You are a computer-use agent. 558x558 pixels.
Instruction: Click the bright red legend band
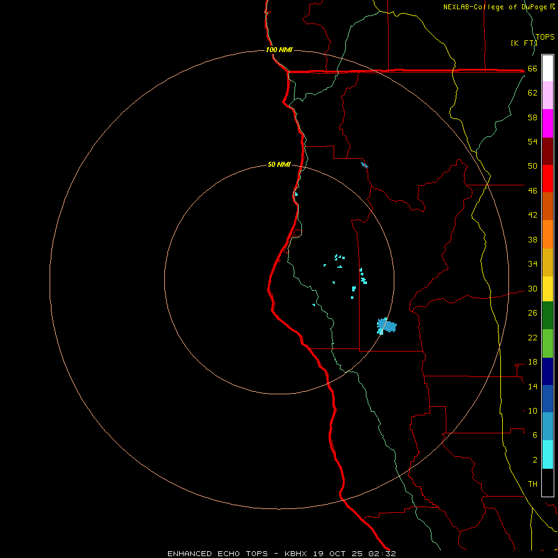[547, 179]
